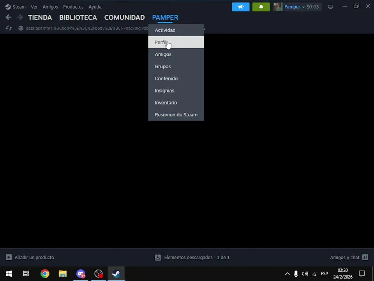Click the microphone tray icon
Screen dimensions: 374x281
click(296, 274)
